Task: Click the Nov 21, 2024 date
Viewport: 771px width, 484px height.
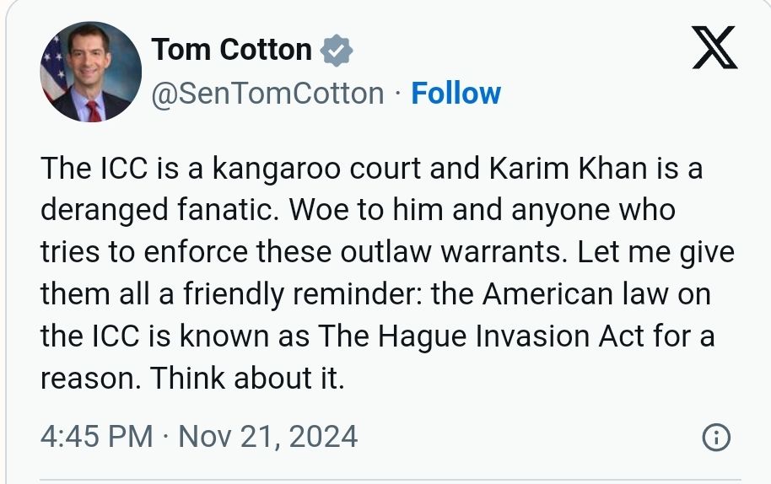Action: pyautogui.click(x=268, y=437)
